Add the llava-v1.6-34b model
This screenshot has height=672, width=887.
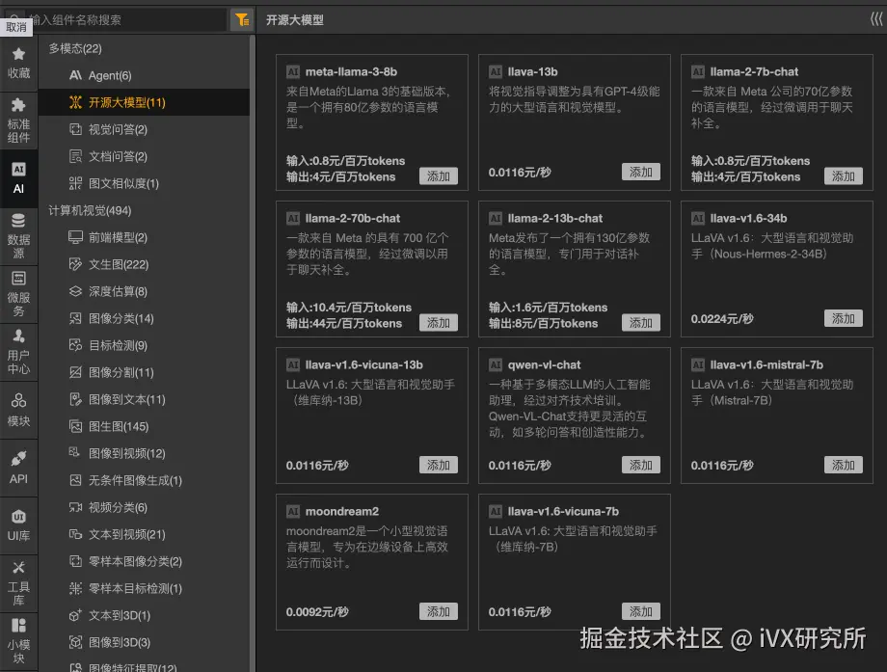click(844, 318)
